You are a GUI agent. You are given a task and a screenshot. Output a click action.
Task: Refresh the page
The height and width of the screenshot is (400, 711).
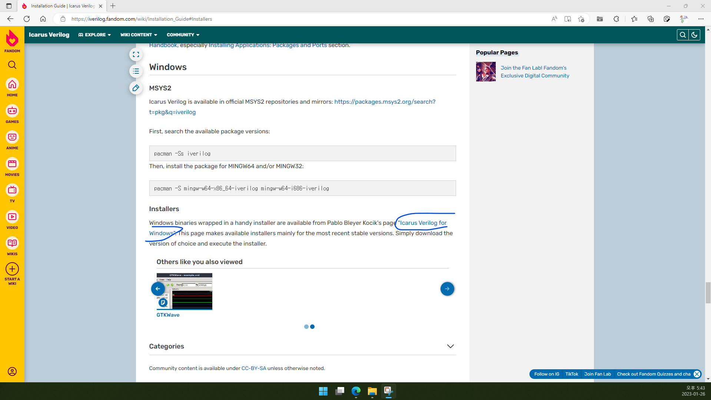27,19
